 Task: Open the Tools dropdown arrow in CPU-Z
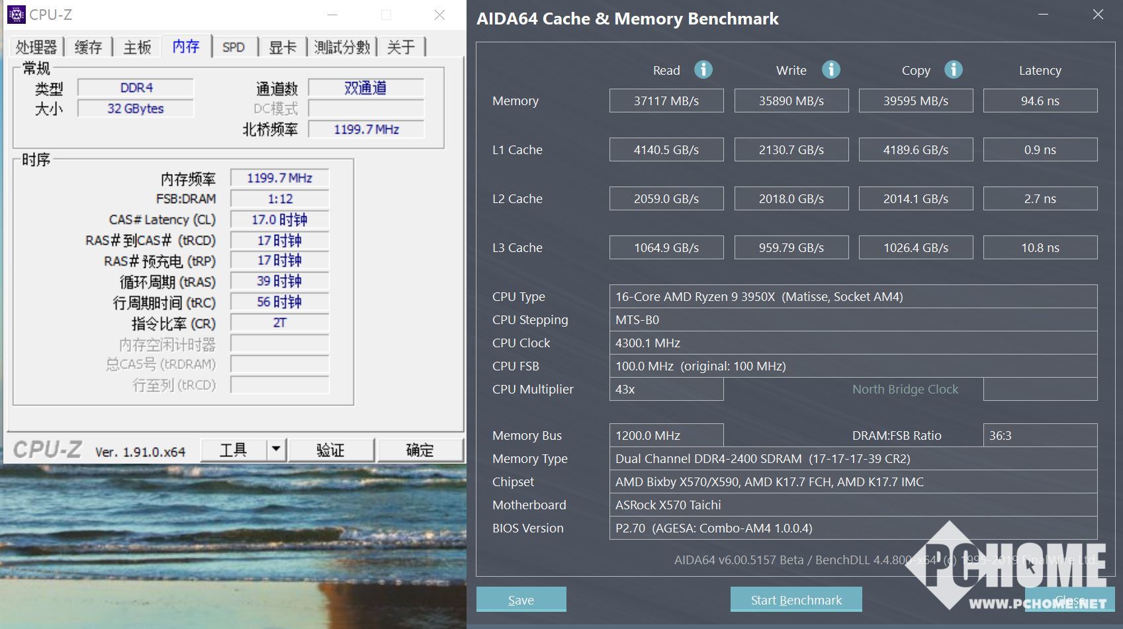pos(276,450)
